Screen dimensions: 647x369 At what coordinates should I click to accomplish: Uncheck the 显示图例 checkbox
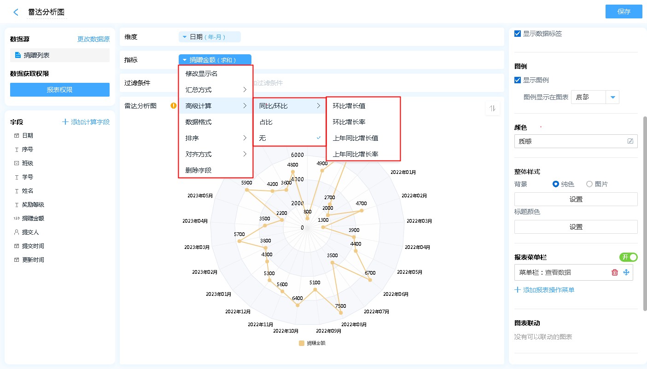[518, 80]
